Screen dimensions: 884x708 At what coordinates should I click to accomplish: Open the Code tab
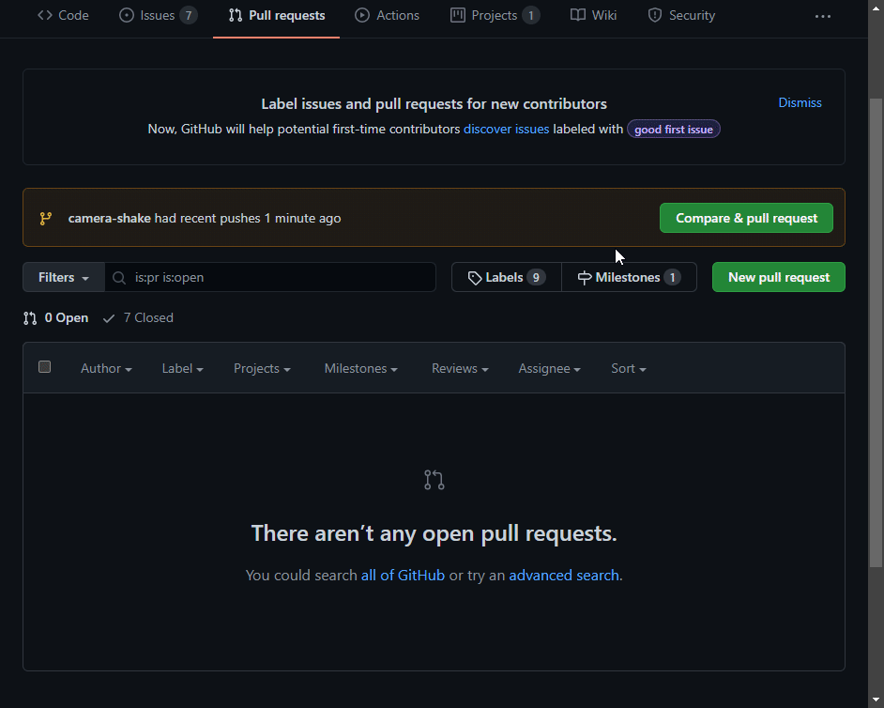point(63,15)
